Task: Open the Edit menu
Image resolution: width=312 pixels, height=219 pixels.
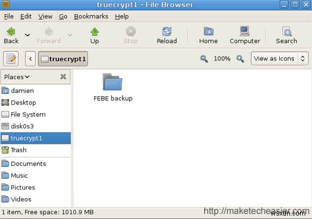Action: click(x=26, y=16)
